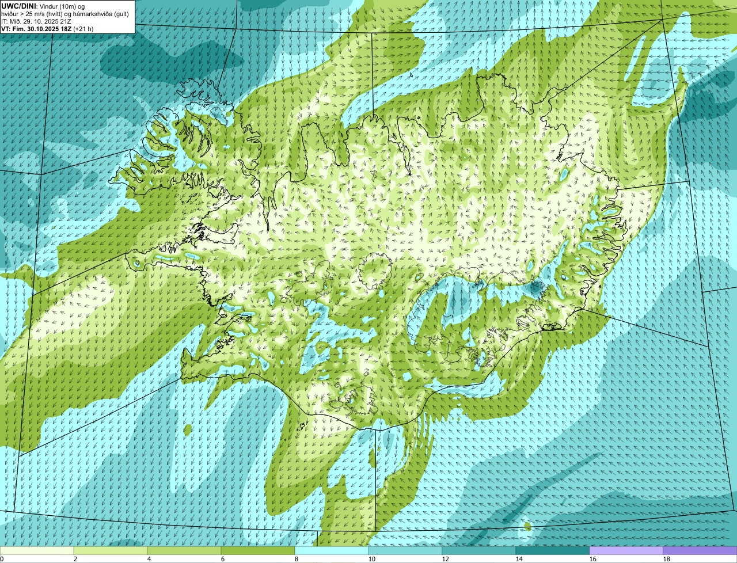Click the legend label "14"
Viewport: 737px width, 563px height.
519,559
